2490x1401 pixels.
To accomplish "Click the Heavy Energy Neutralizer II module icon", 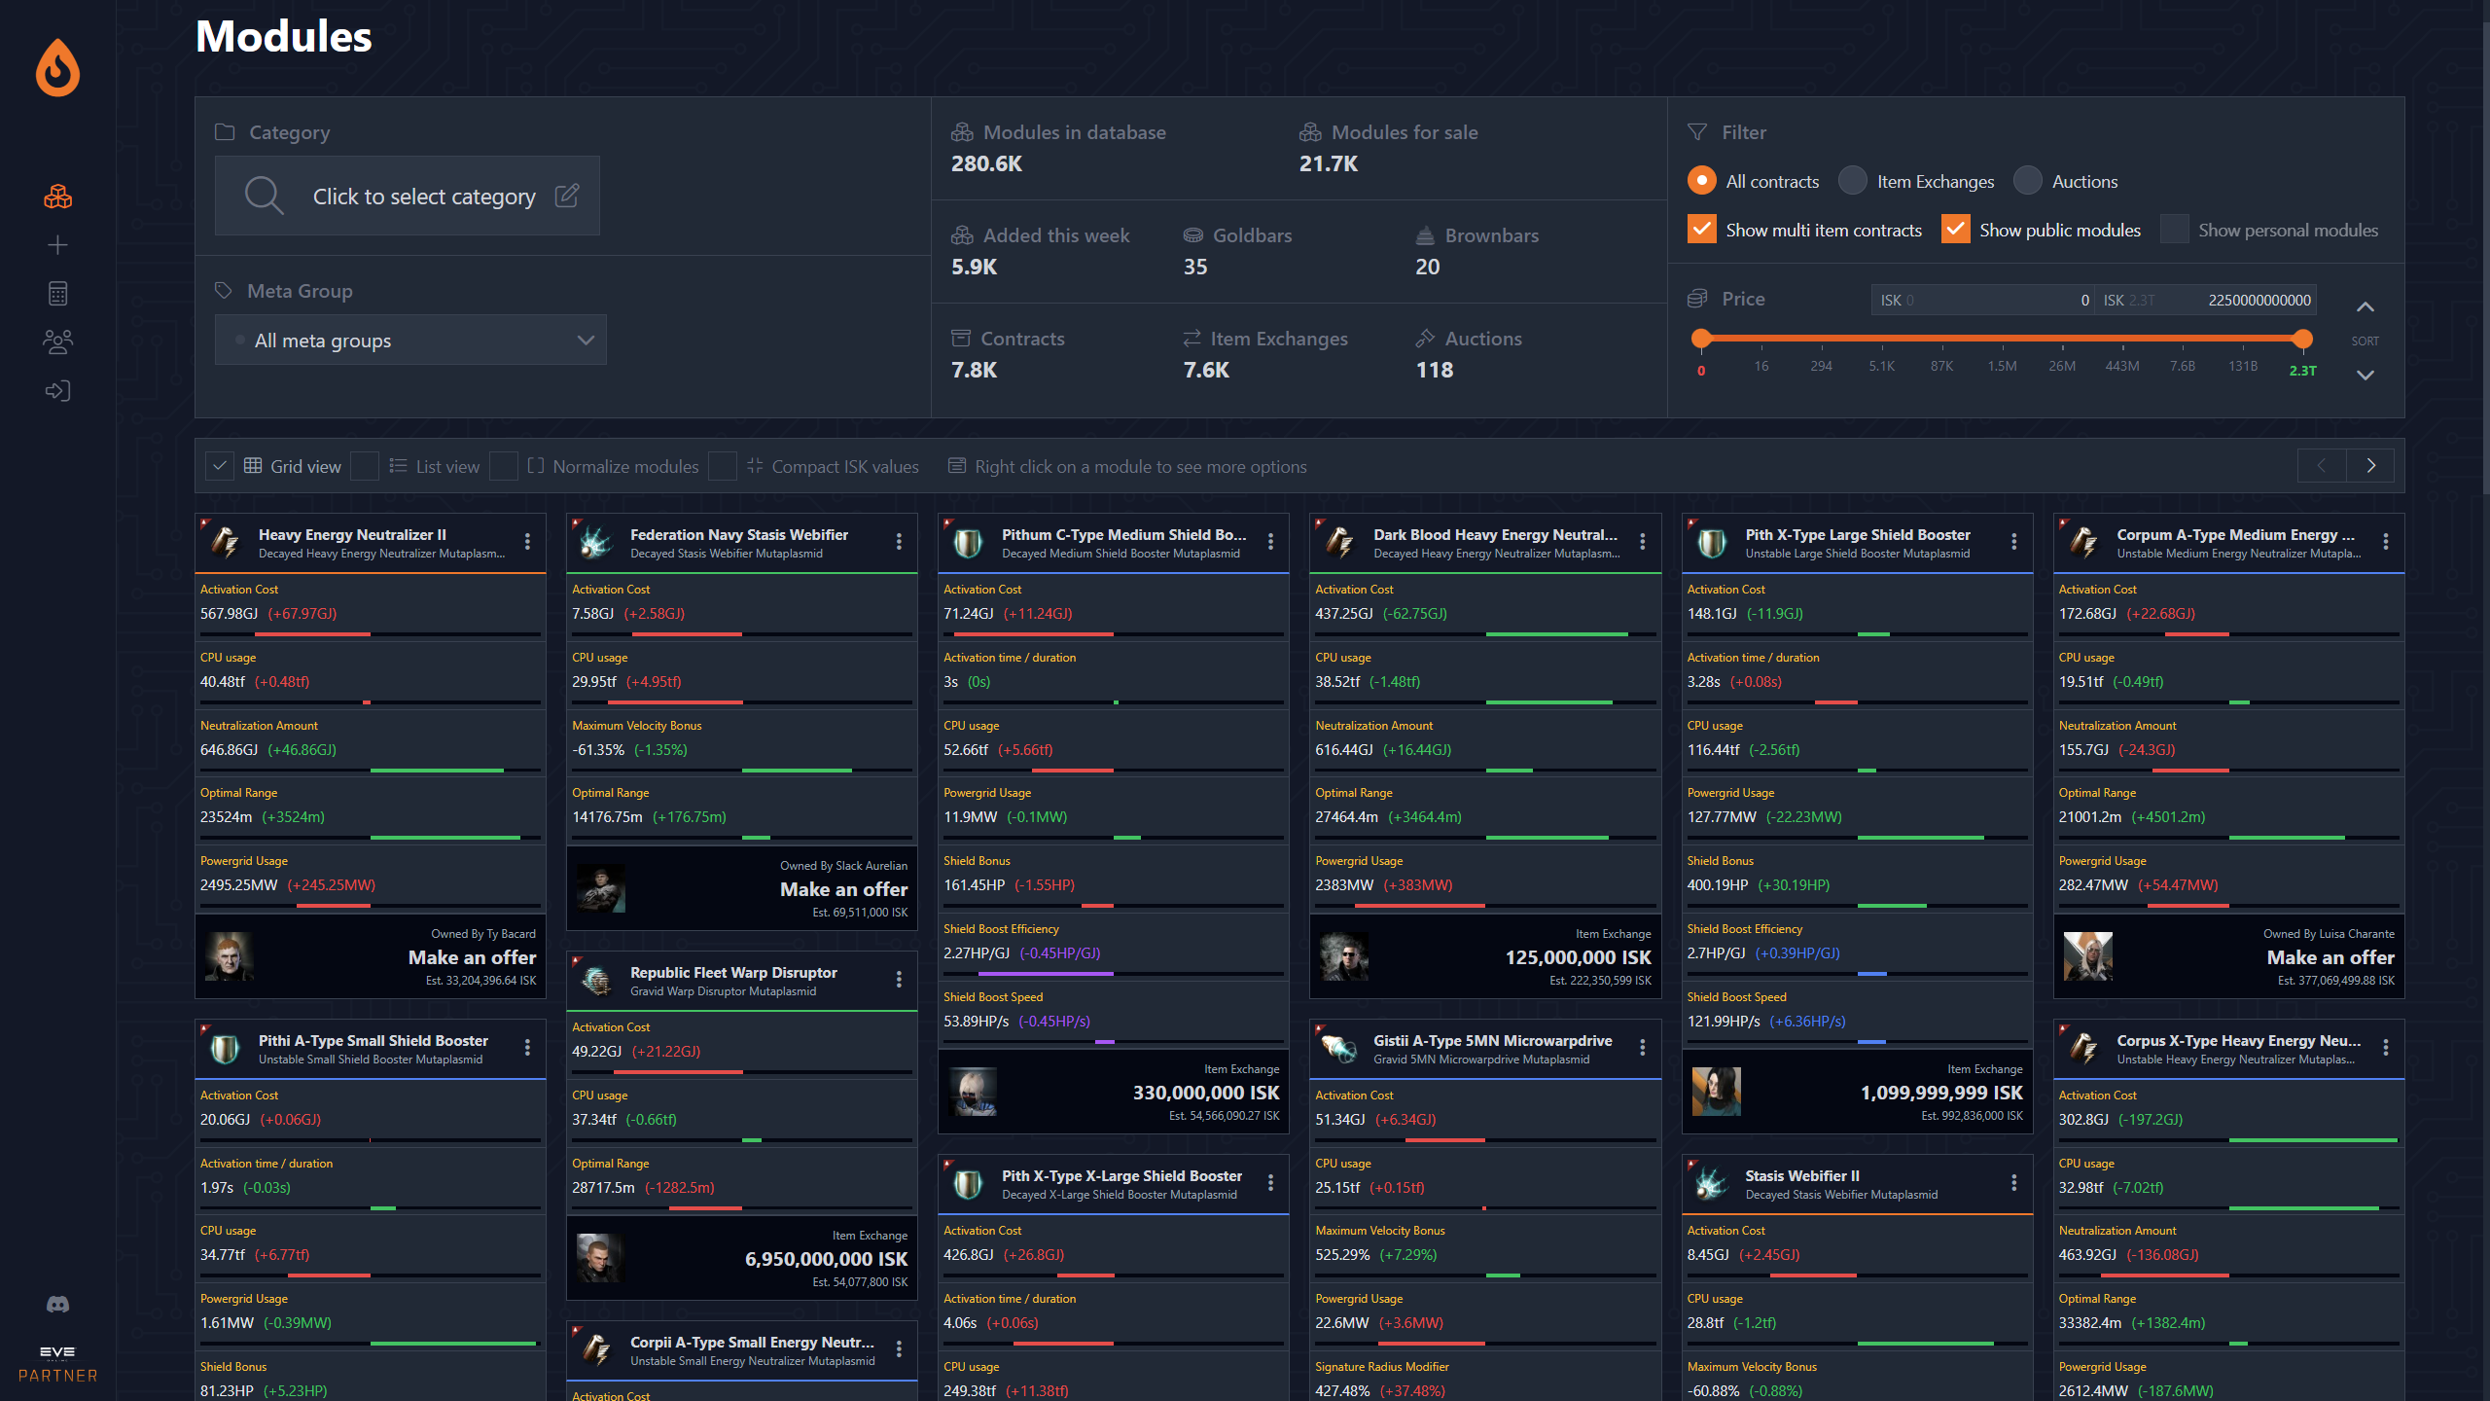I will point(225,542).
